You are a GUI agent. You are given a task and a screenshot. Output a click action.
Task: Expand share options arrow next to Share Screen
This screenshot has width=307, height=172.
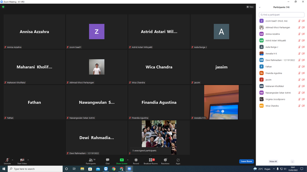(128, 160)
